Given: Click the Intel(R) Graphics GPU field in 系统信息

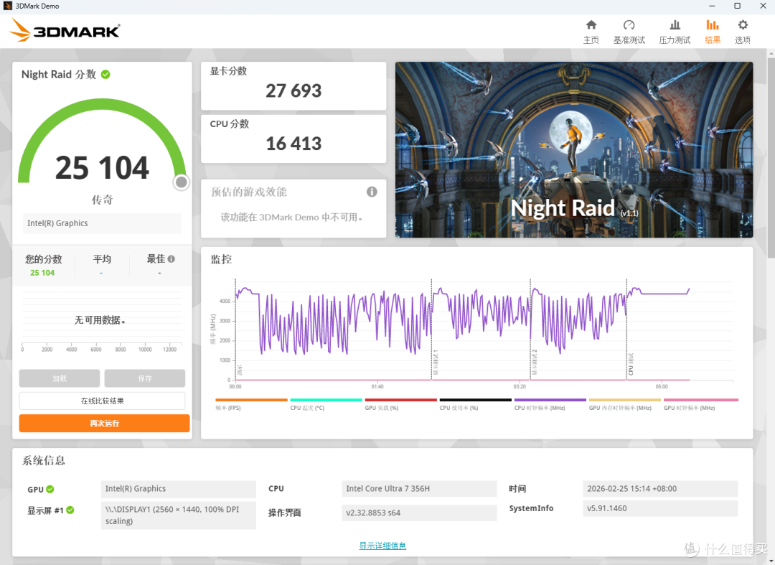Looking at the screenshot, I should pyautogui.click(x=179, y=489).
